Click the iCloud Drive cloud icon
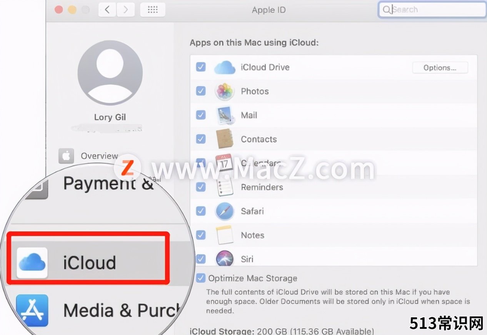Screen dimensions: 487x335 pyautogui.click(x=224, y=67)
